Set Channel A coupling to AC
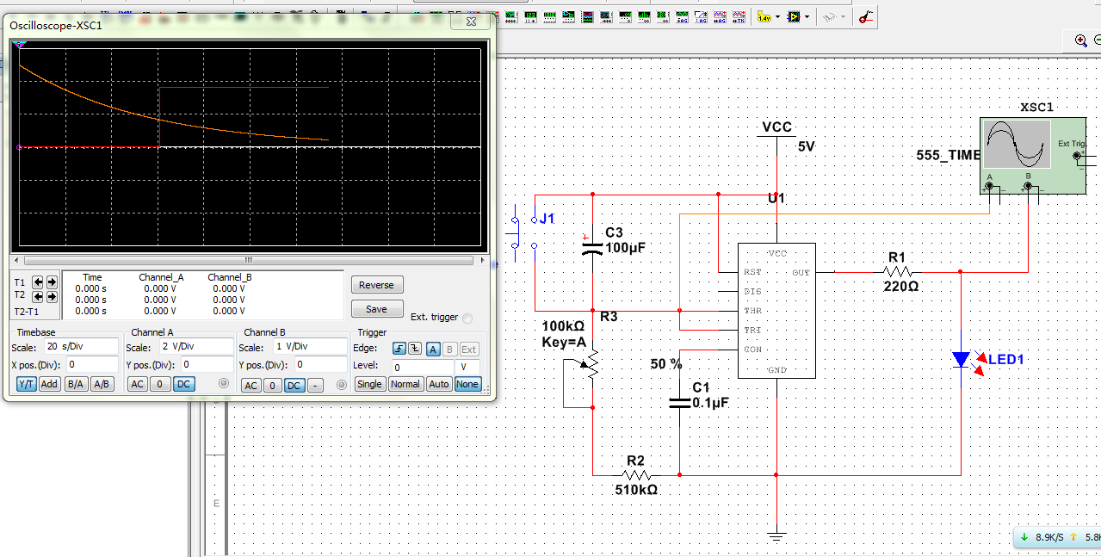The image size is (1101, 557). pyautogui.click(x=137, y=384)
